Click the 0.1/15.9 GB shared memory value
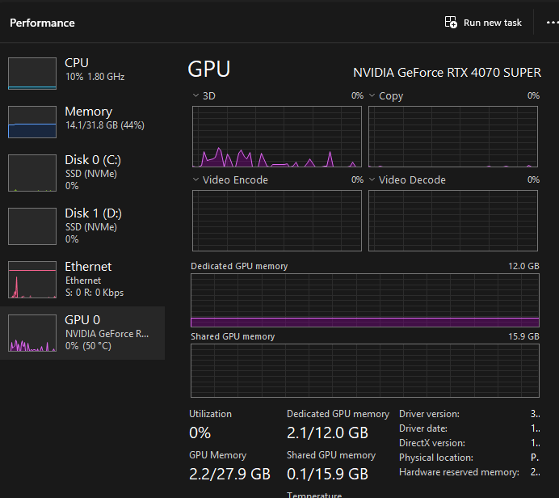The width and height of the screenshot is (559, 498). tap(327, 474)
